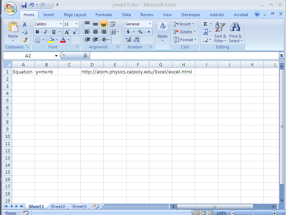Open the font name Calibri dropdown
This screenshot has height=215, width=286.
pyautogui.click(x=60, y=24)
